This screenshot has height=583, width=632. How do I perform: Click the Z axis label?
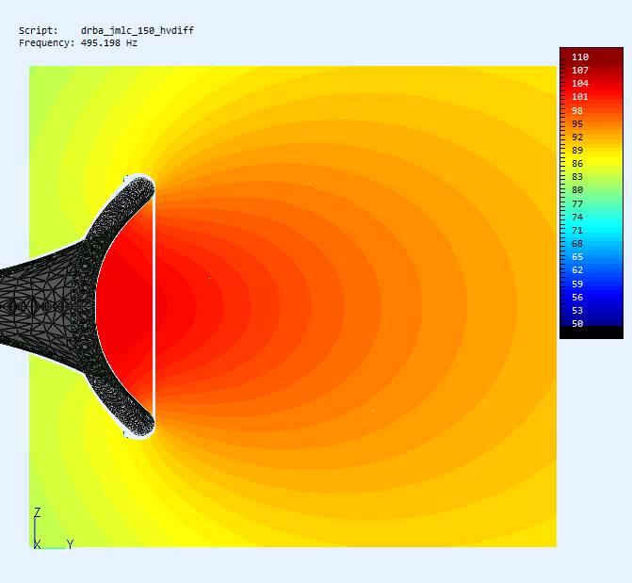coord(38,512)
